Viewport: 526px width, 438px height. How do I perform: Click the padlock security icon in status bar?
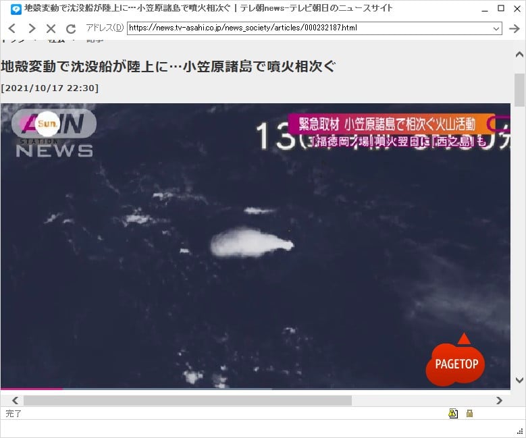(x=470, y=413)
